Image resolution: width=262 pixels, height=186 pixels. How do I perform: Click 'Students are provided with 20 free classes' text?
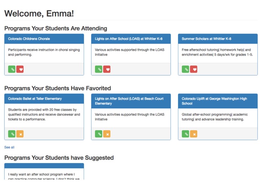[x=44, y=114]
